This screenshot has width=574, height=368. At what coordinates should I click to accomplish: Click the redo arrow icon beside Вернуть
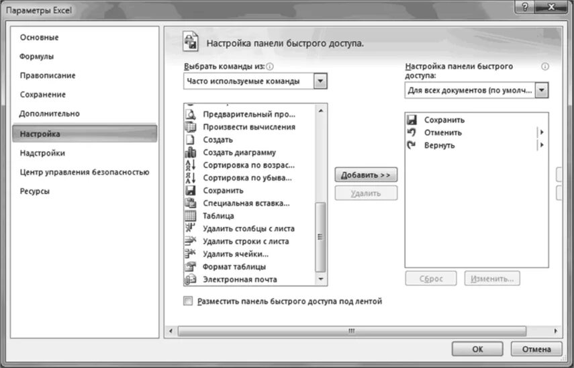(x=412, y=145)
